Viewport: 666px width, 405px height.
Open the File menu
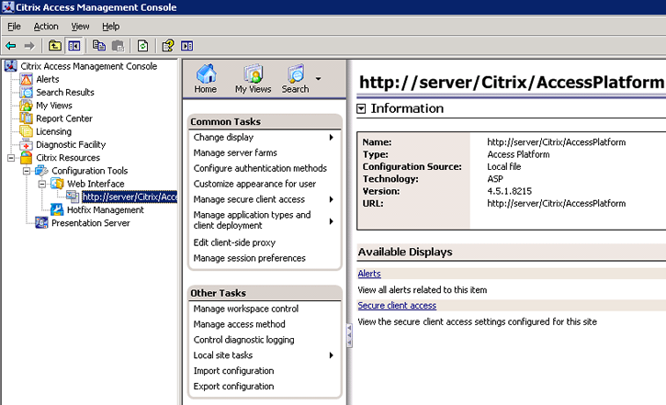click(x=14, y=27)
